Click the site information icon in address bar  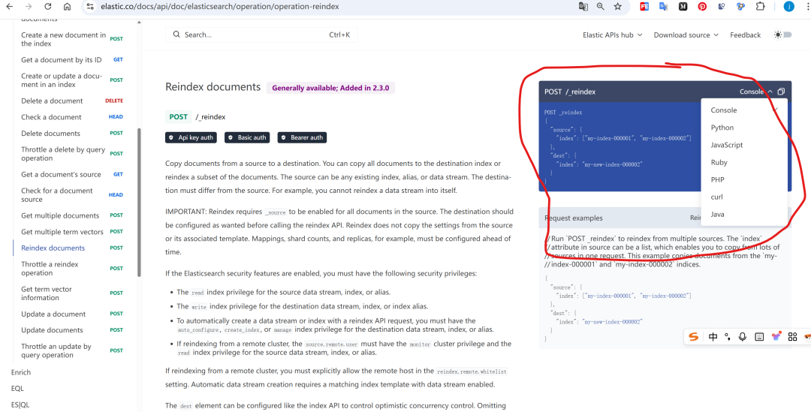point(90,7)
